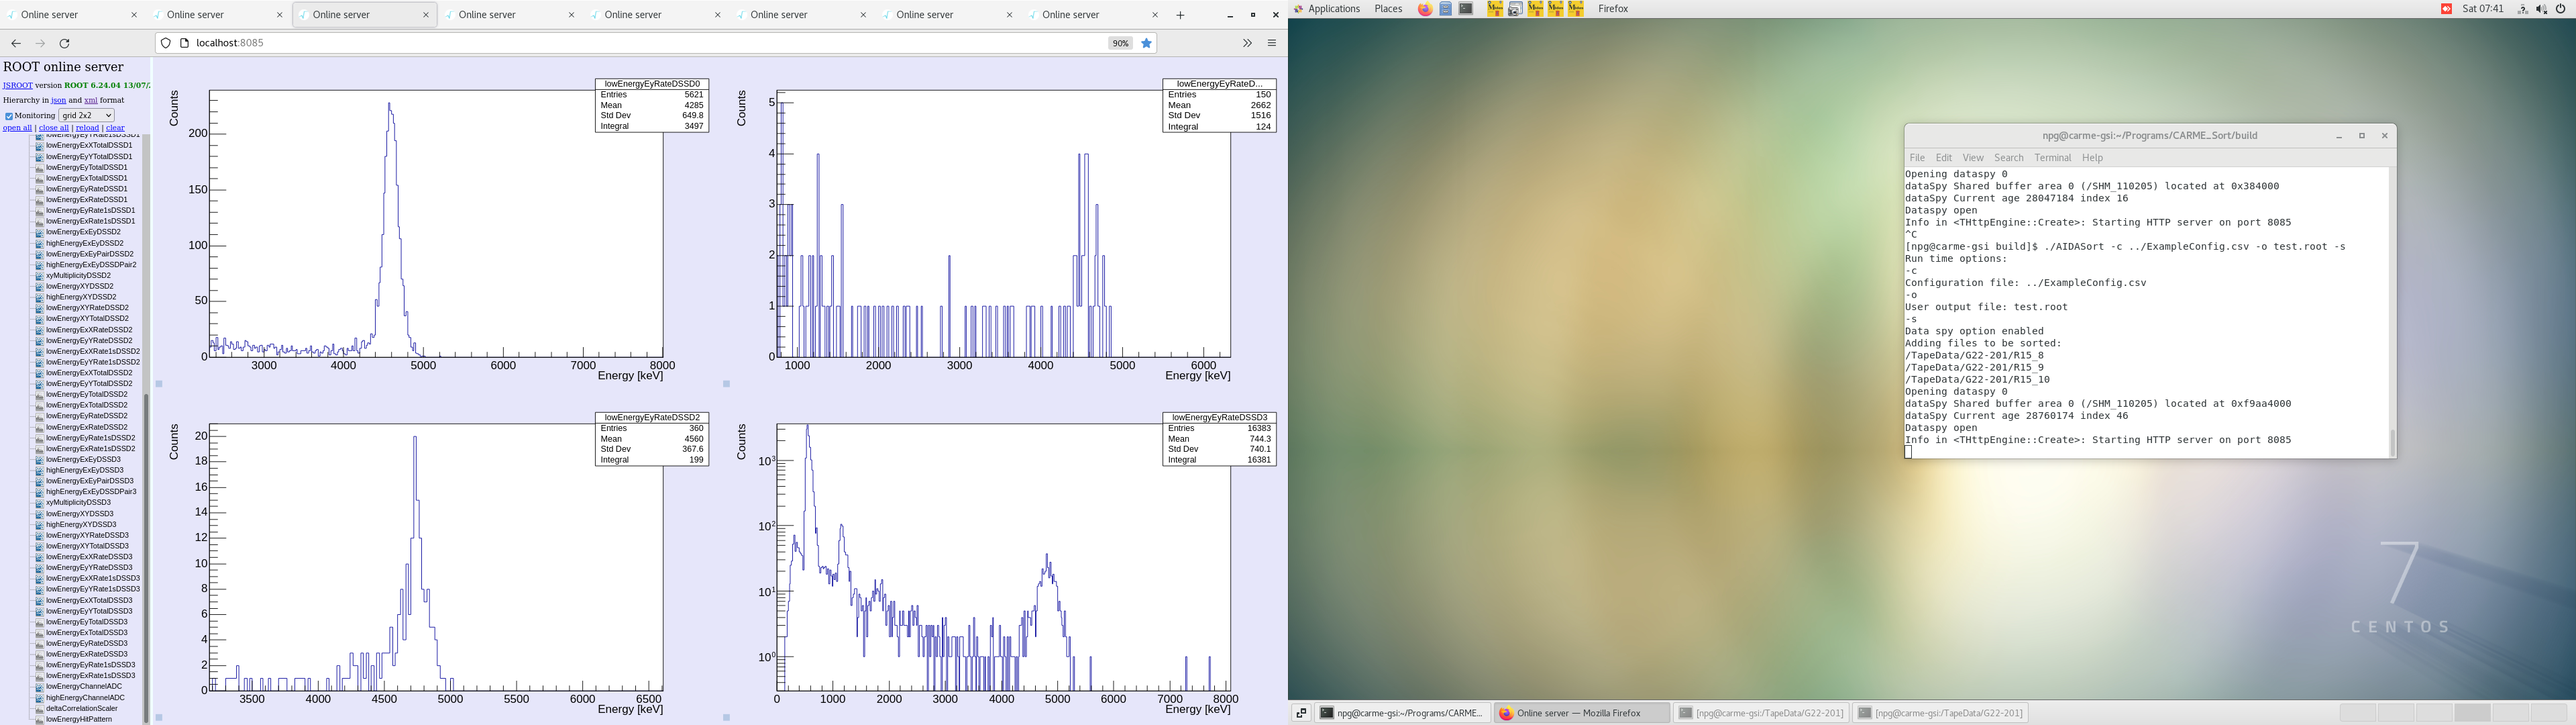Click the histogram tree vertical scrollbar
Image resolution: width=2576 pixels, height=725 pixels.
click(146, 550)
